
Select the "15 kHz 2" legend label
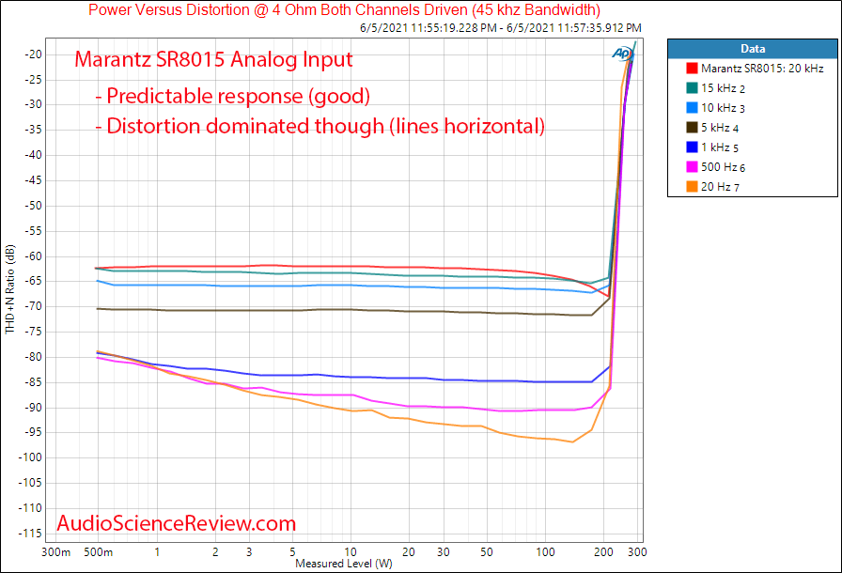(x=723, y=88)
